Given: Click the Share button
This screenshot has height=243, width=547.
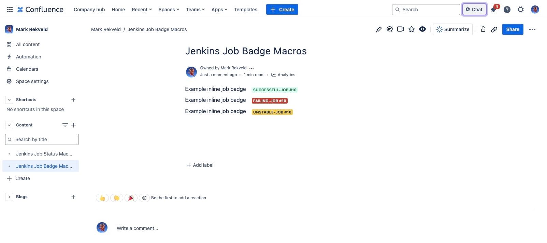Looking at the screenshot, I should (x=513, y=29).
